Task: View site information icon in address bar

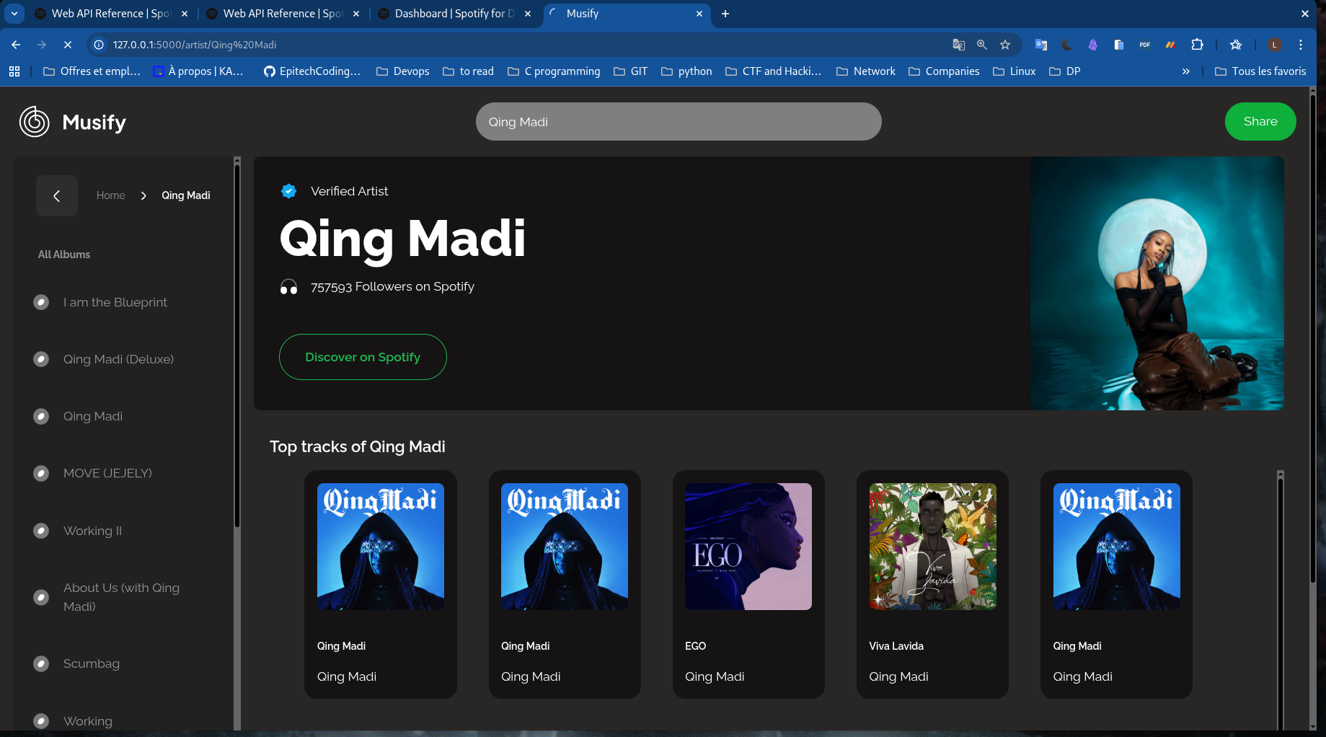Action: (x=99, y=45)
